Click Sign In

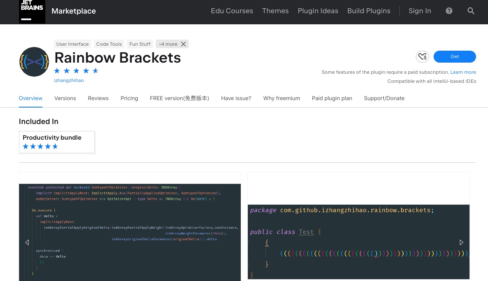point(420,11)
